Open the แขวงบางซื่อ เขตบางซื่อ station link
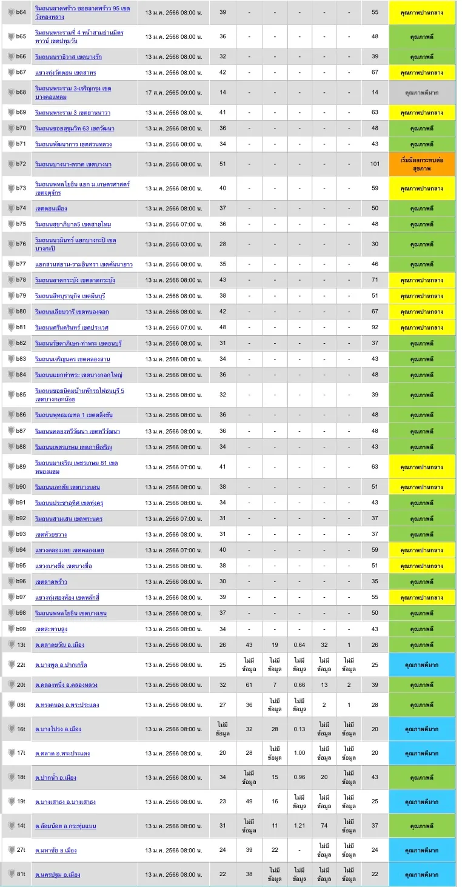The image size is (462, 887). 63,566
